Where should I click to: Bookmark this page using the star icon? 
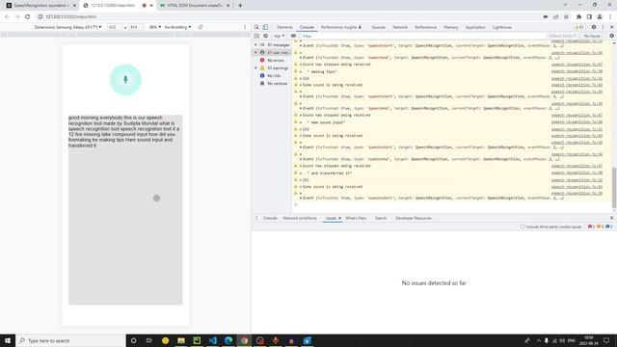click(566, 16)
